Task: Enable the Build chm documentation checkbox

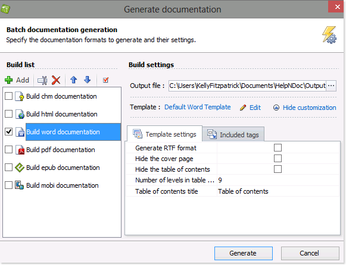Action: 8,96
